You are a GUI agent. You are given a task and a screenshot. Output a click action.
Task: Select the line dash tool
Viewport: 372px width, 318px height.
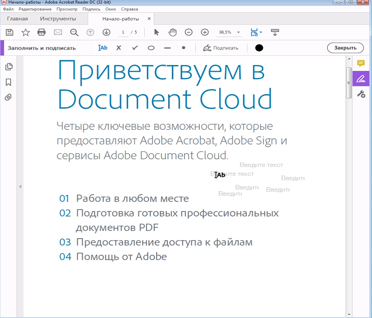pyautogui.click(x=167, y=48)
